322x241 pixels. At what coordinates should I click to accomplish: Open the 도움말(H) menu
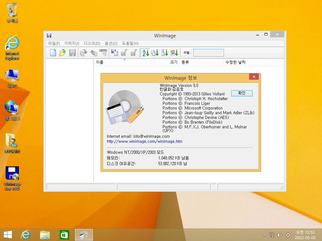(130, 43)
